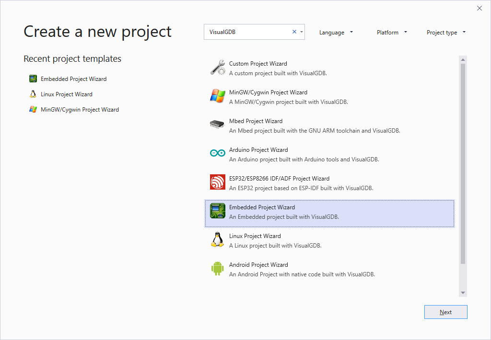Click 'An ESP32 project based on ESP-IDF' description
This screenshot has height=340, width=491.
coord(301,188)
